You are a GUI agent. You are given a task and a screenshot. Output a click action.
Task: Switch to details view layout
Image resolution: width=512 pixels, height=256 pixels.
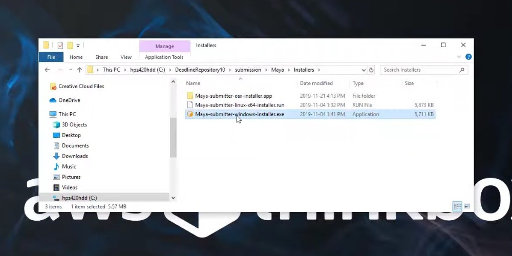click(x=457, y=206)
